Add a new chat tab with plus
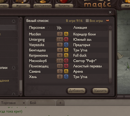The height and width of the screenshot is (116, 130). click(x=60, y=103)
